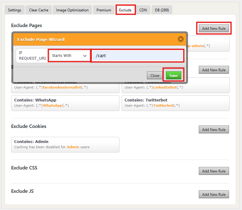Viewport: 242px width, 210px height.
Task: Add new rule for Exclude Pages
Action: [x=214, y=28]
